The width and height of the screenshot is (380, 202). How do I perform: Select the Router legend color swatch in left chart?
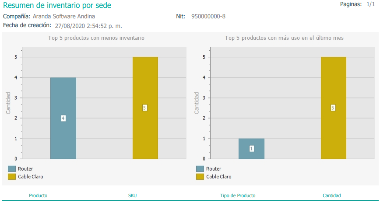pos(12,169)
